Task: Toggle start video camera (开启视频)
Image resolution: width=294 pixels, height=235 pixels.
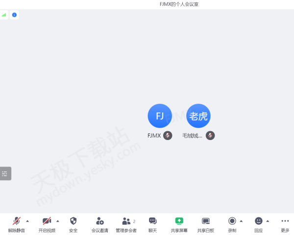Action: click(x=47, y=221)
